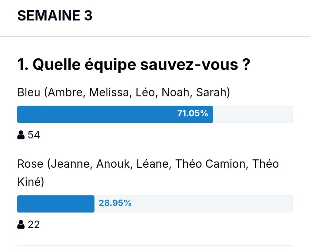The image size is (310, 249).
Task: Click the name Ambre in Bleu team
Action: tap(65, 92)
